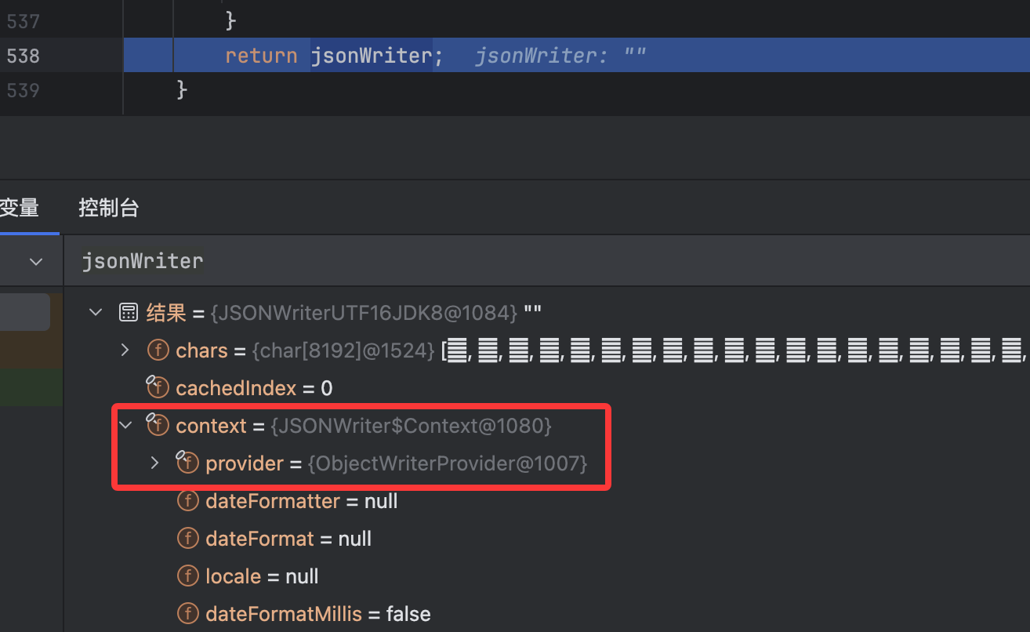Click the calculator icon beside 结果

[x=128, y=313]
